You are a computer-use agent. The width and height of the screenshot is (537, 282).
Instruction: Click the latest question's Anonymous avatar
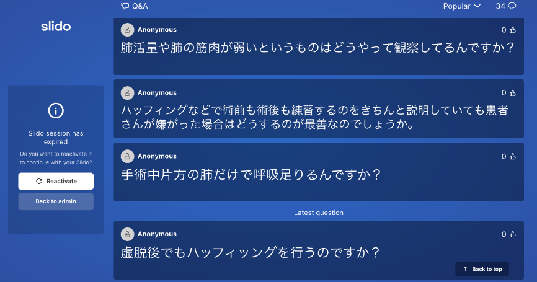[127, 234]
